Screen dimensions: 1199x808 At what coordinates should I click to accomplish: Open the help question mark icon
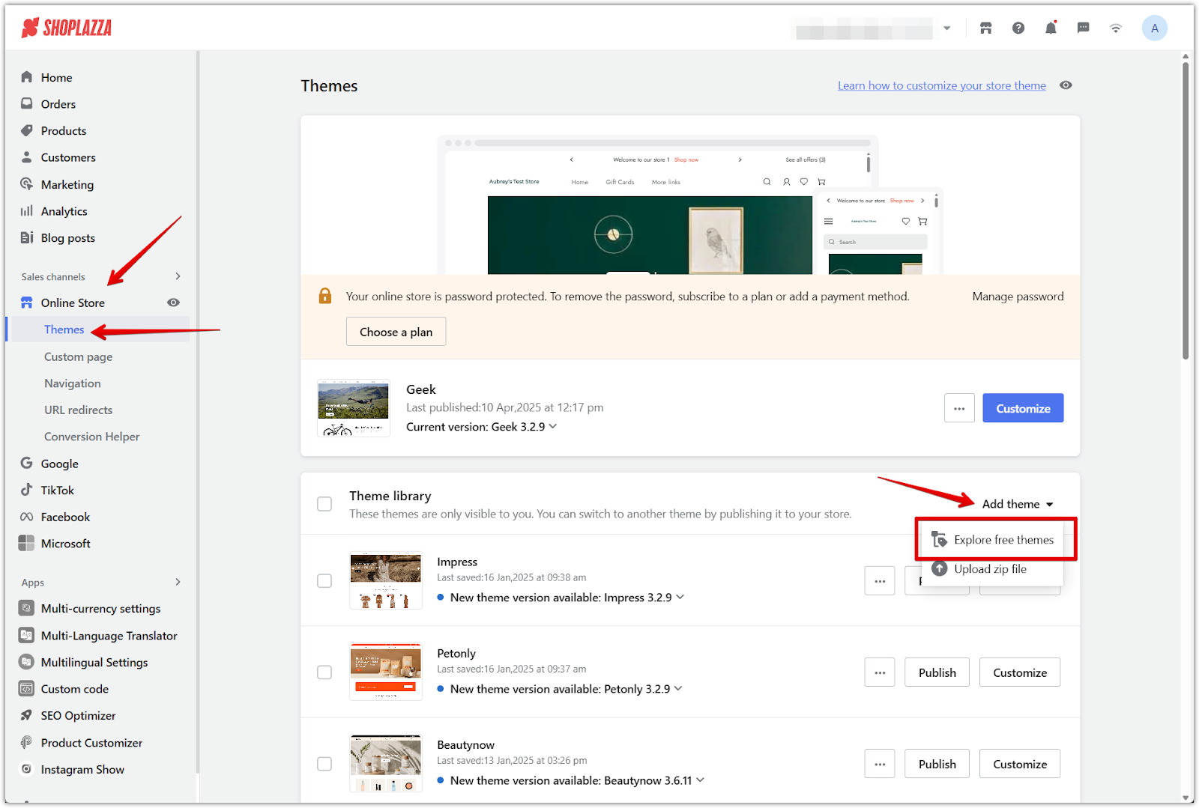coord(1018,28)
